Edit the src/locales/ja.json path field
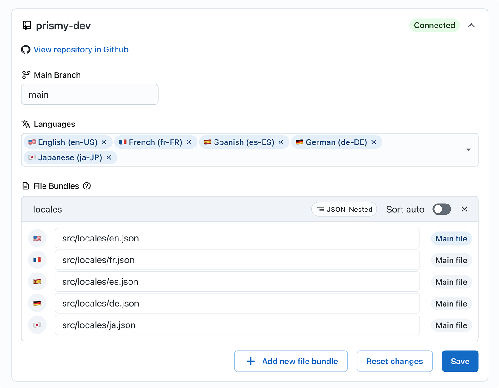The width and height of the screenshot is (499, 388). (x=237, y=325)
